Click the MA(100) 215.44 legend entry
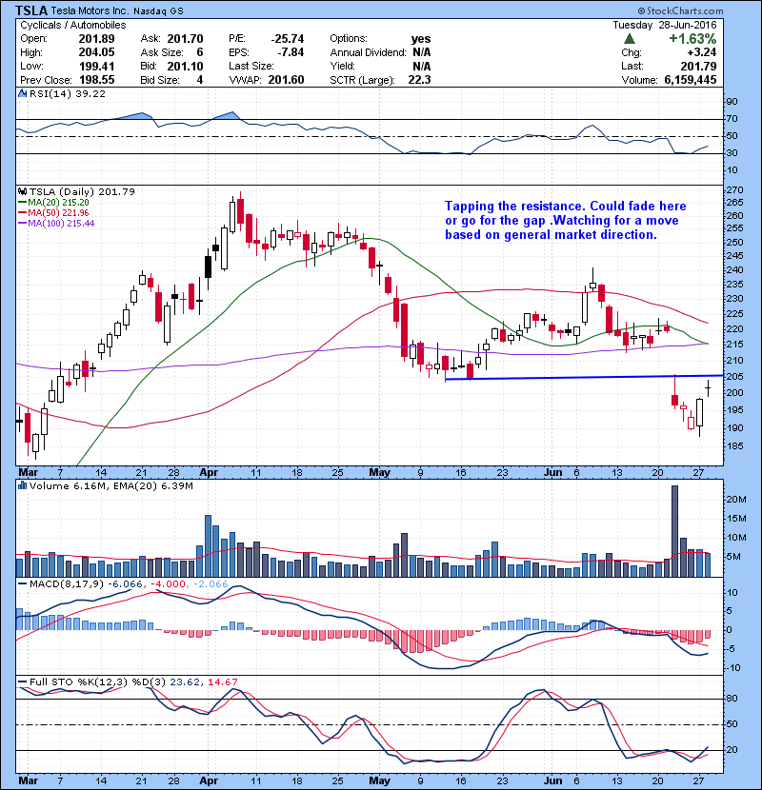The height and width of the screenshot is (790, 762). pos(56,224)
